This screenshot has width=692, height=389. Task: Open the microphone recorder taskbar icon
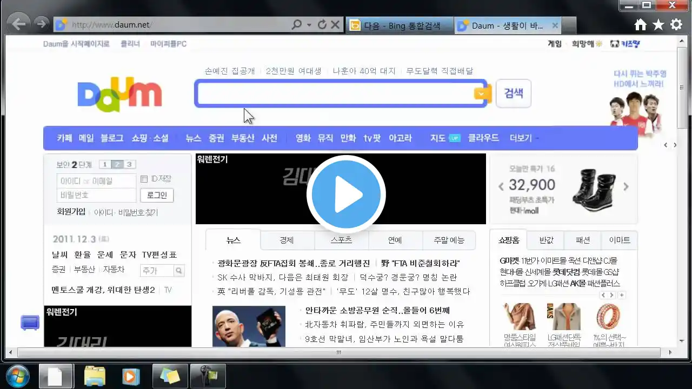click(209, 376)
